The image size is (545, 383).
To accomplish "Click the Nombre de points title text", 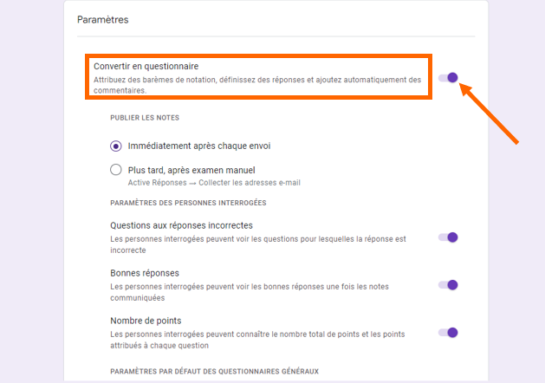I will (x=146, y=321).
